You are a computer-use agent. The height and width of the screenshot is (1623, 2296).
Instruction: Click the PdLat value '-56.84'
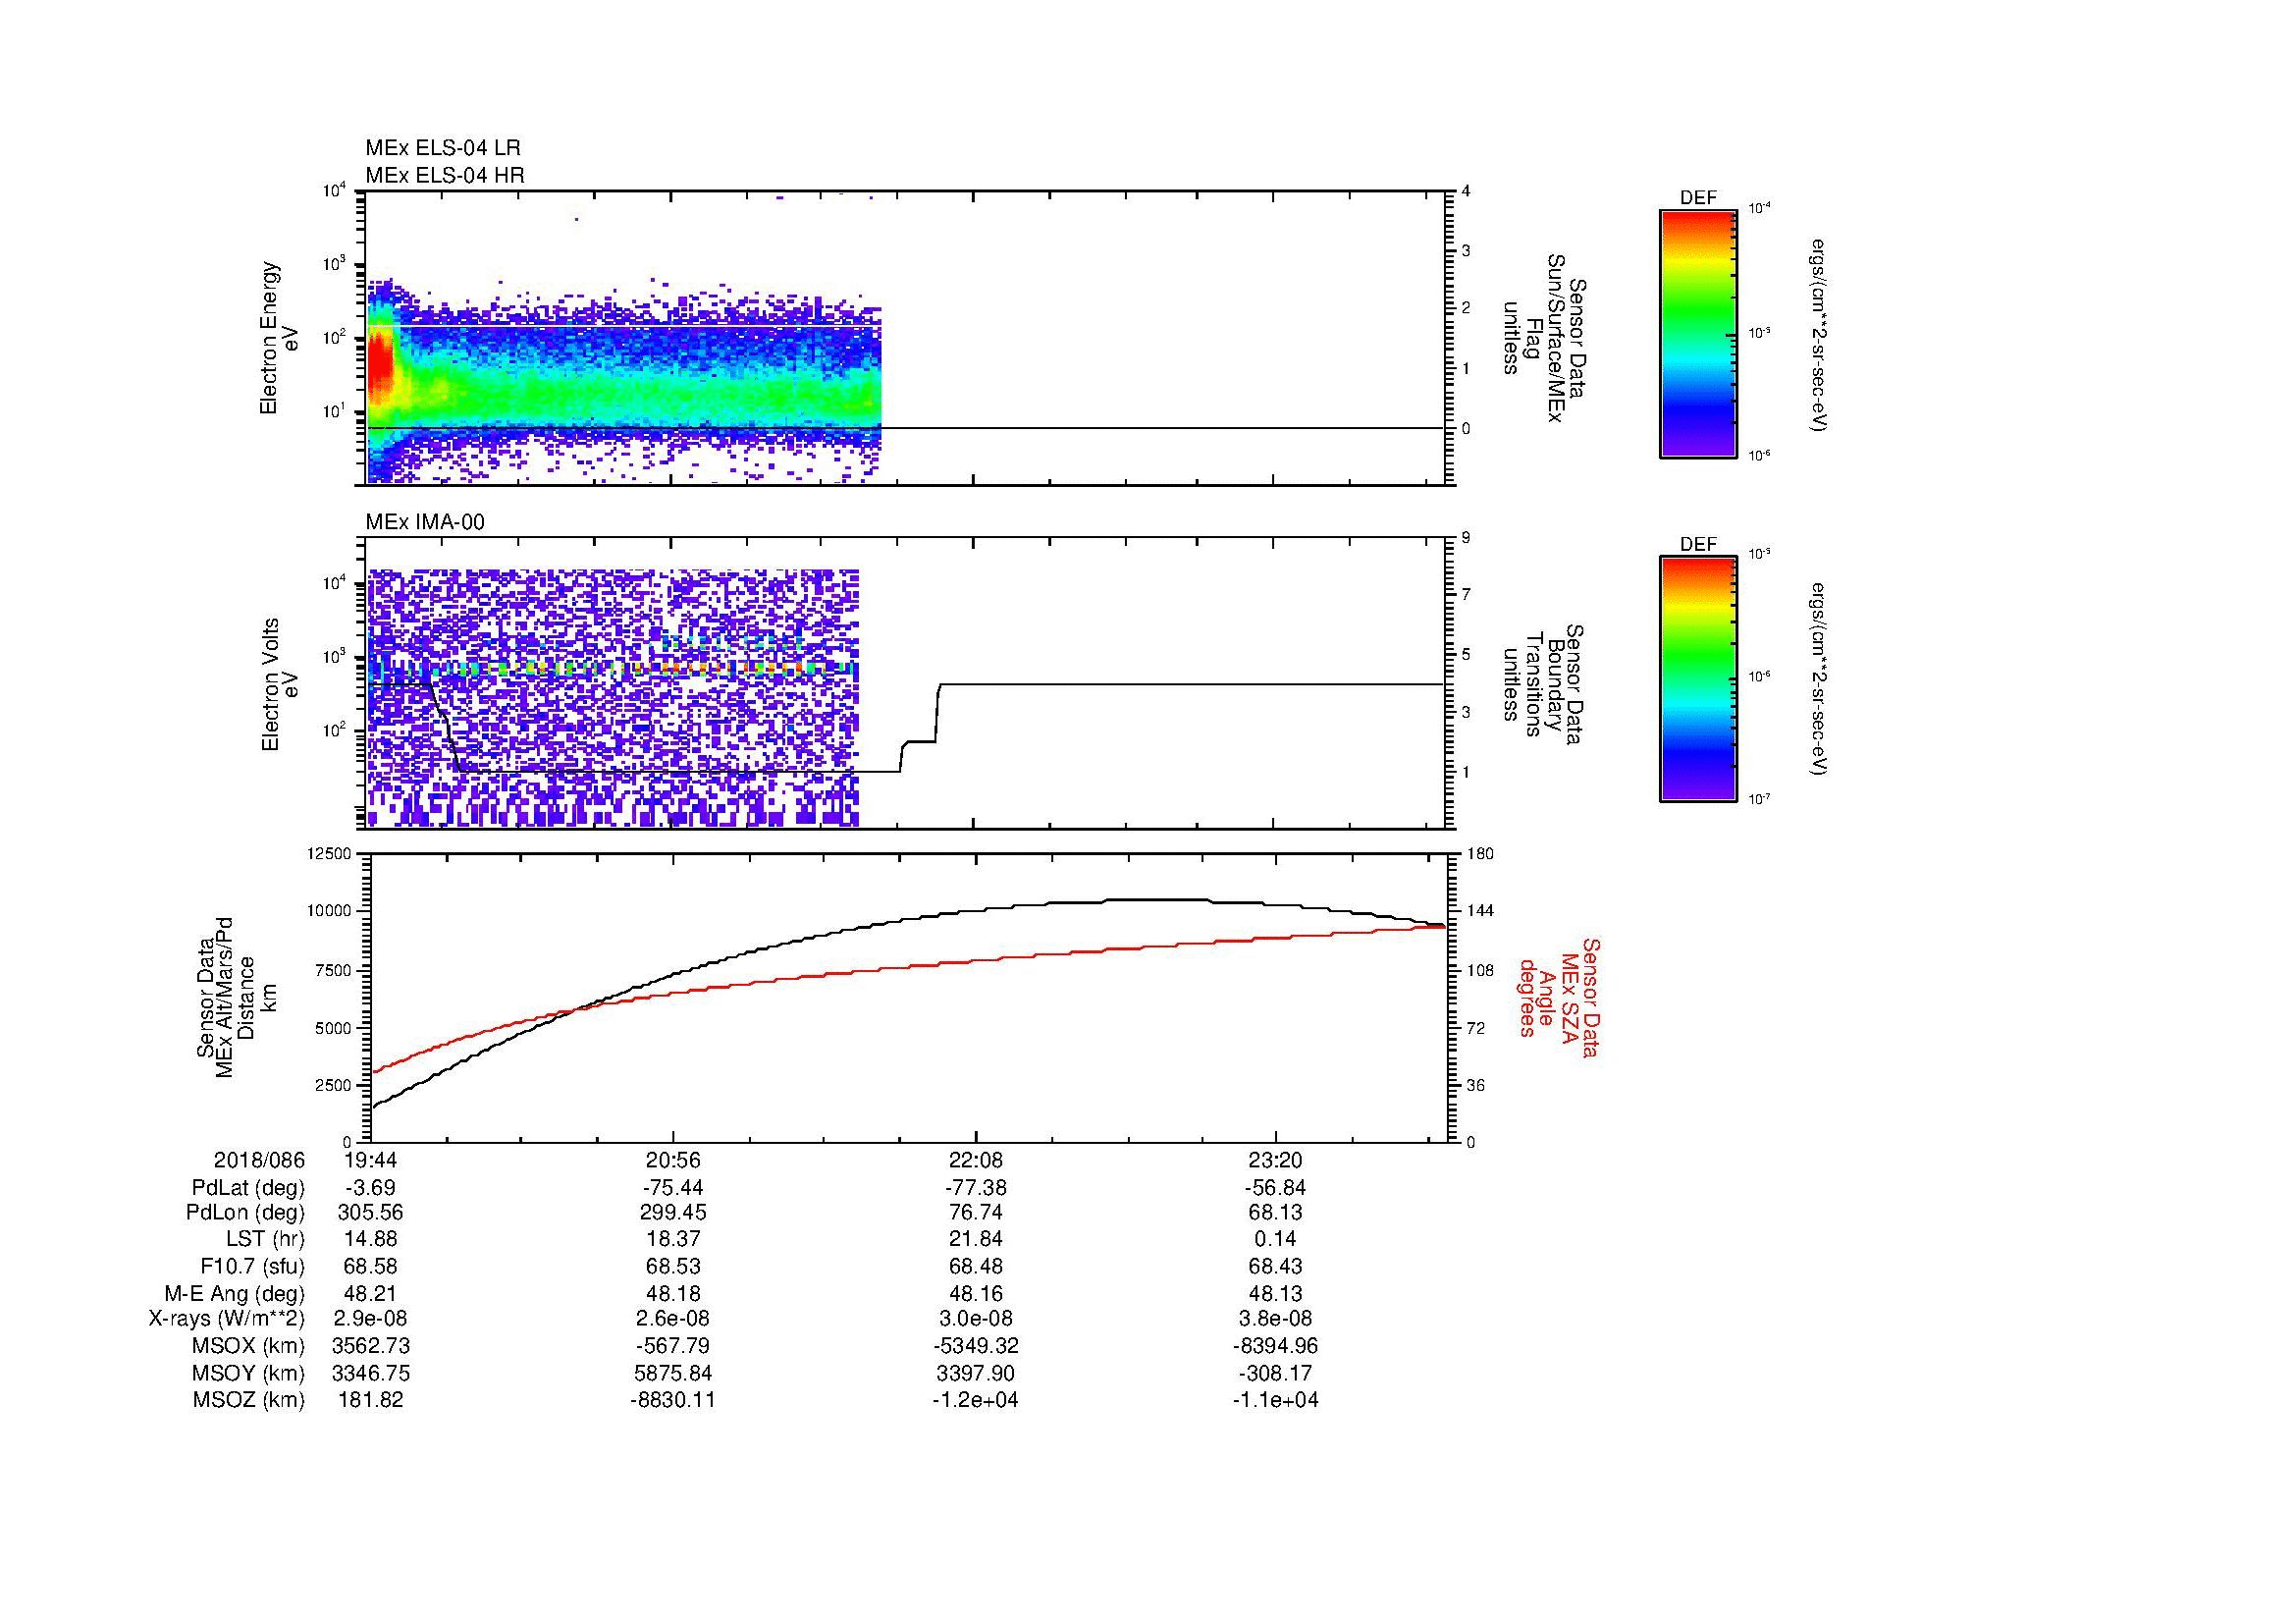1275,1188
